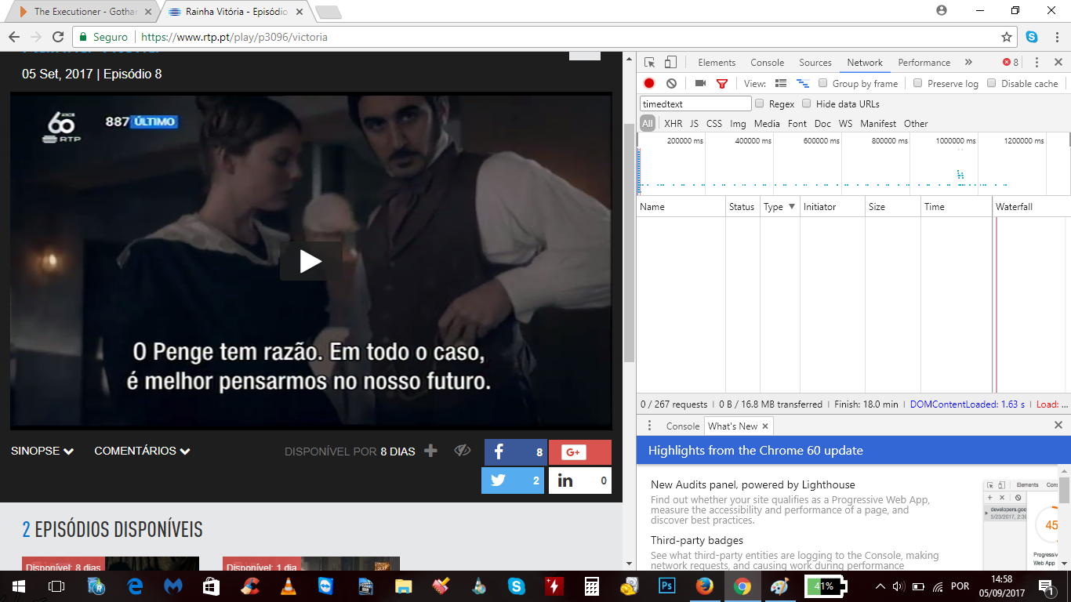Click the Type column sort arrow
This screenshot has width=1071, height=602.
(x=792, y=206)
